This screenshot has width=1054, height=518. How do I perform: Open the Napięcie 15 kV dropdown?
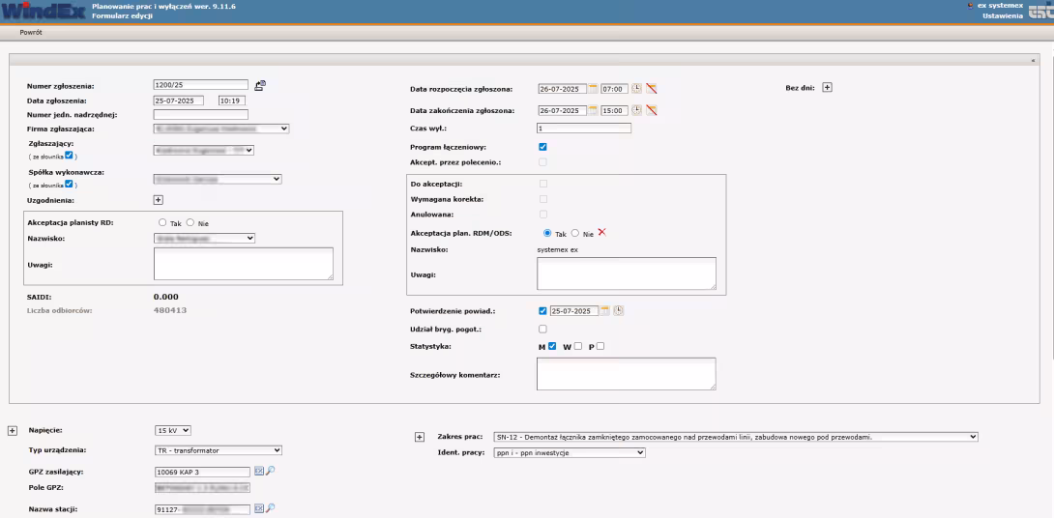[173, 430]
